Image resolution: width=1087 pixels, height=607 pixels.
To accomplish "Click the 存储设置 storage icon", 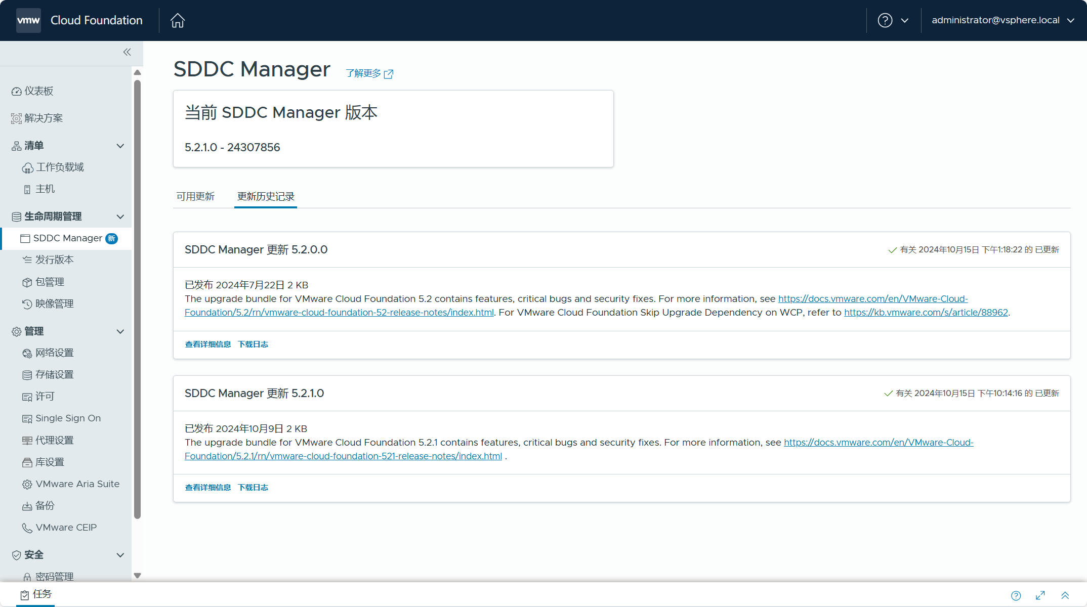I will [27, 375].
